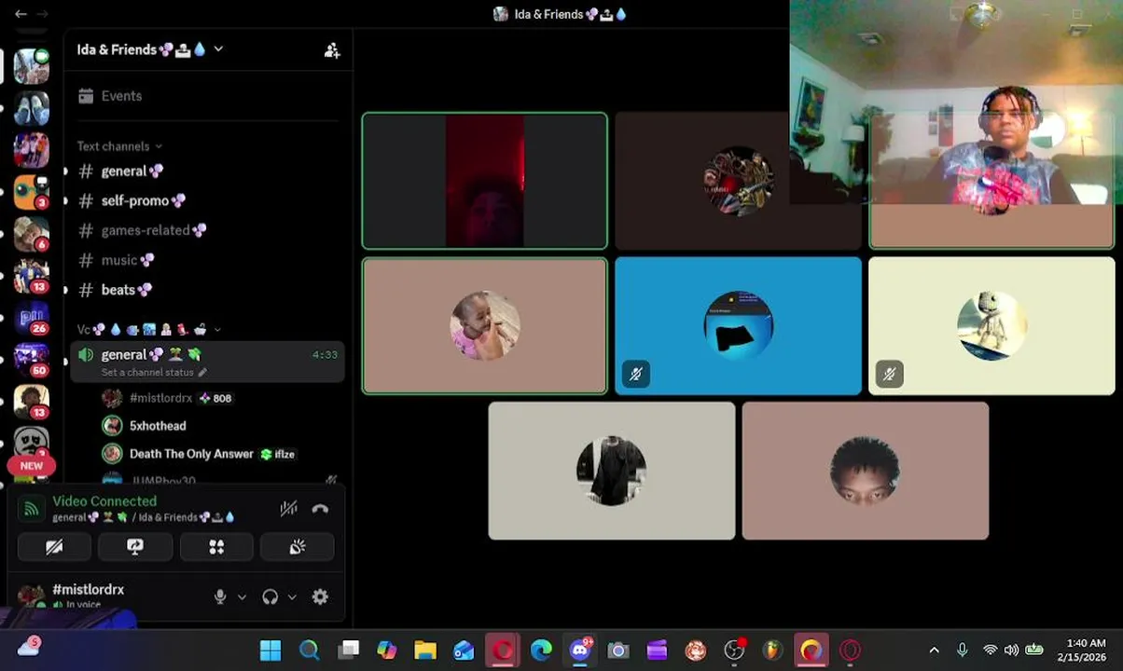Show hidden system tray icons chevron
Screen dimensions: 1123x671
[934, 650]
